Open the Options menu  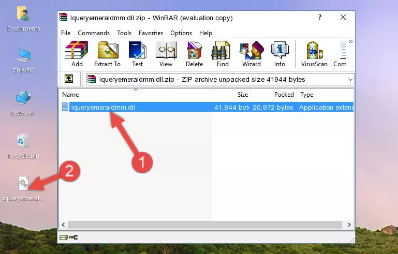click(x=181, y=33)
